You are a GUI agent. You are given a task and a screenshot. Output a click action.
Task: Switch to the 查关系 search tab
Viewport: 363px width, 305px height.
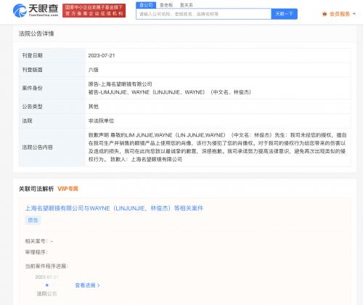(187, 5)
